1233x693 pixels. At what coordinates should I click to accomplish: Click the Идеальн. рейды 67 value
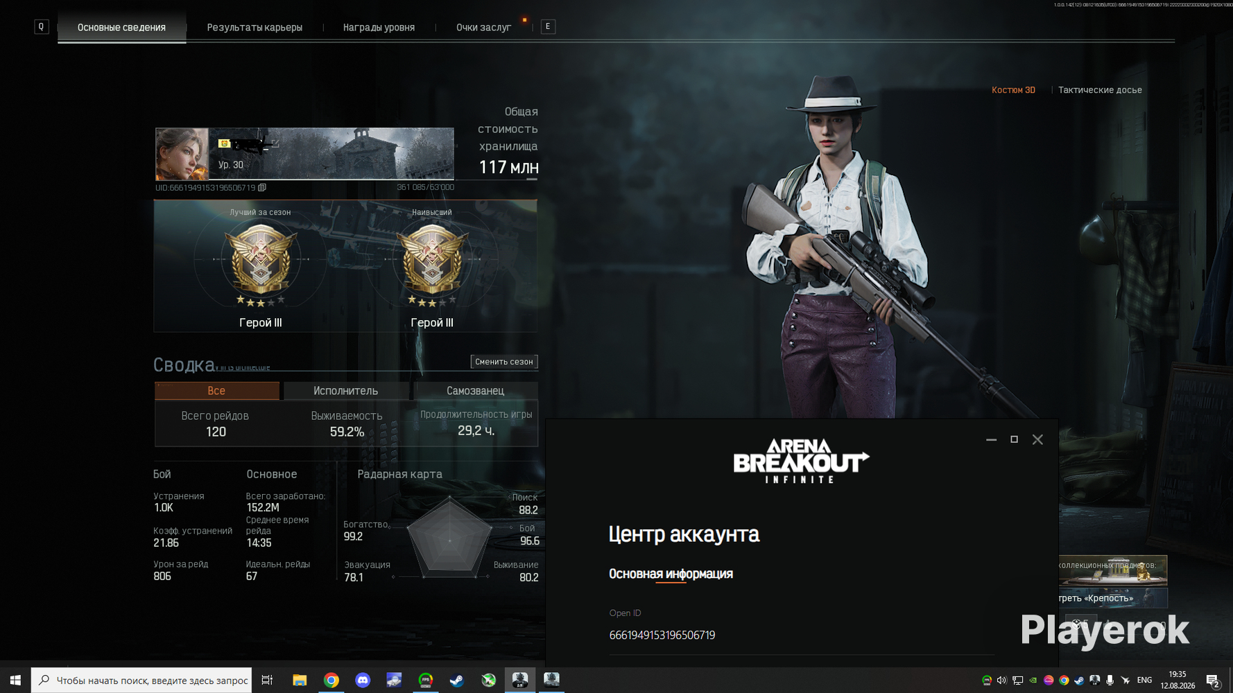(x=252, y=577)
